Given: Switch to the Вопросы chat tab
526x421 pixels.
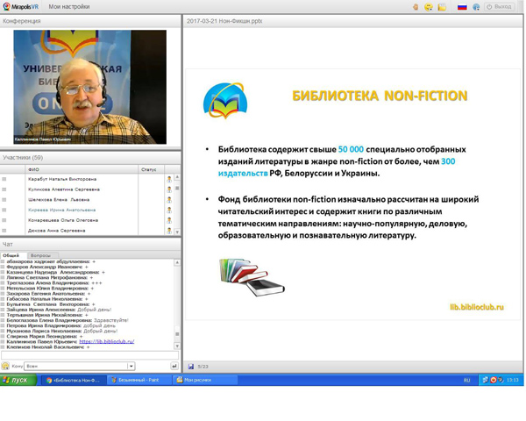Looking at the screenshot, I should click(x=43, y=255).
